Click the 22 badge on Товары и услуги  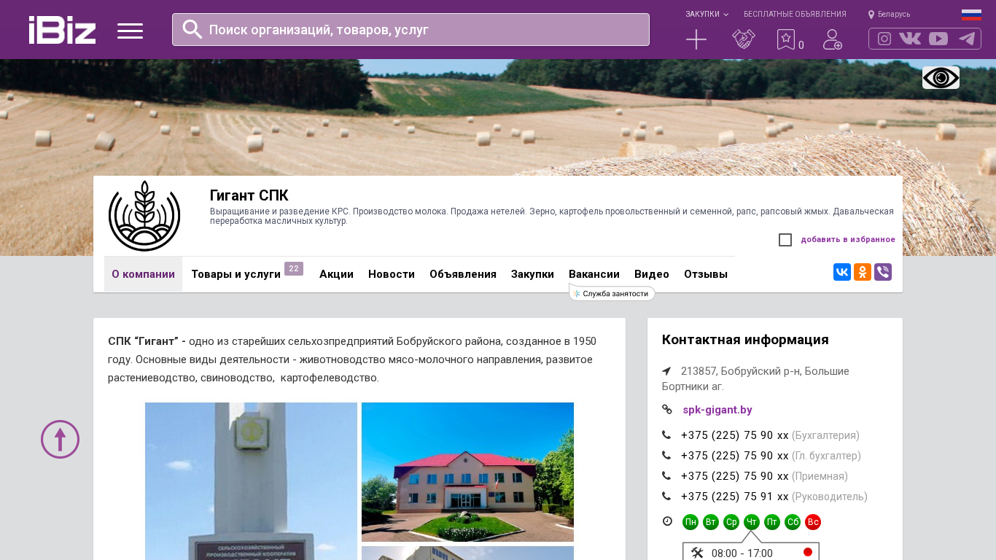tap(294, 269)
